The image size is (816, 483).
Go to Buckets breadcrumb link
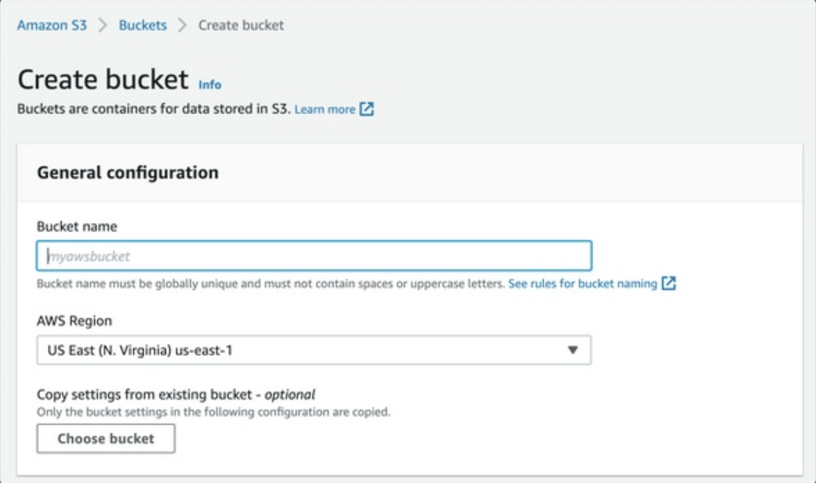click(143, 26)
